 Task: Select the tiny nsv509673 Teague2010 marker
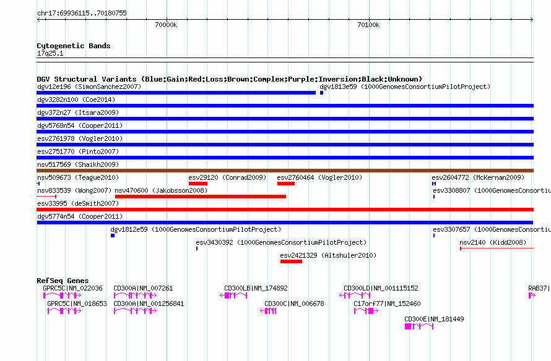(x=38, y=184)
